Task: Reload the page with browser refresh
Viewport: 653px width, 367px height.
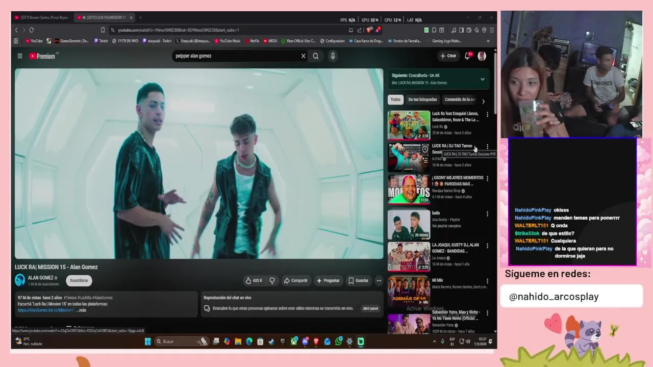Action: pos(32,30)
